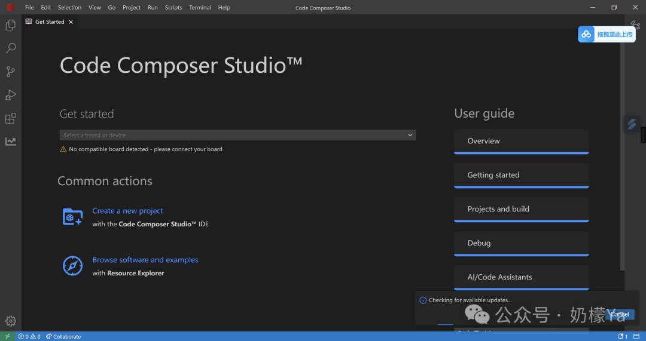Click Browse software and examples link
Screen dimensions: 646x341
[145, 260]
